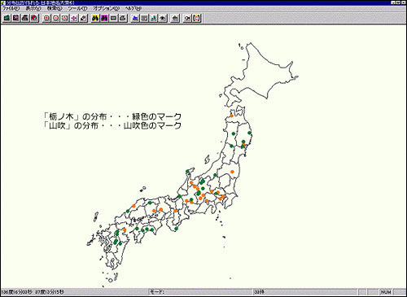Click the gray grid toolbar icon
Viewport: 407px width, 297px height.
point(144,18)
